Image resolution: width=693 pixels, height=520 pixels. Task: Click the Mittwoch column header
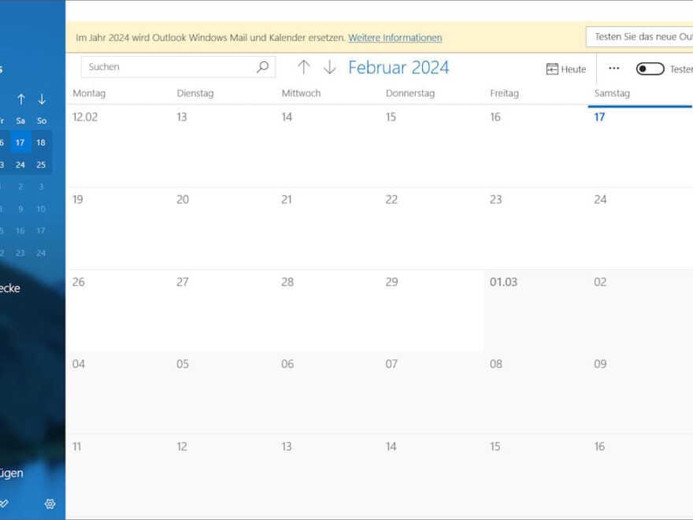point(301,93)
